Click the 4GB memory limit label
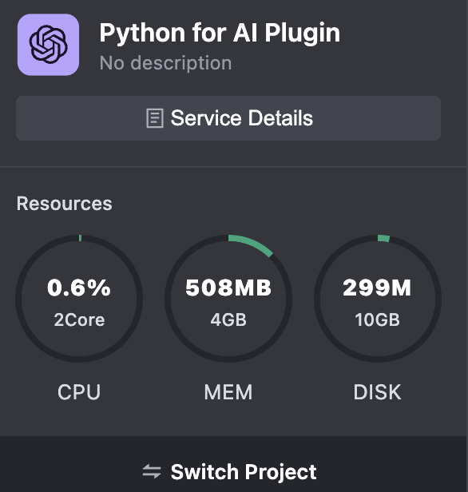Viewport: 468px width, 492px height. coord(228,320)
